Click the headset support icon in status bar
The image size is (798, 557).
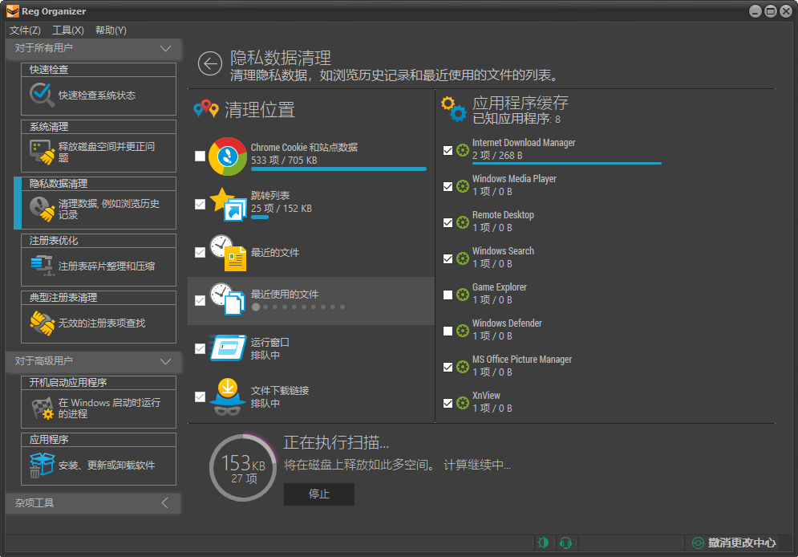click(565, 543)
